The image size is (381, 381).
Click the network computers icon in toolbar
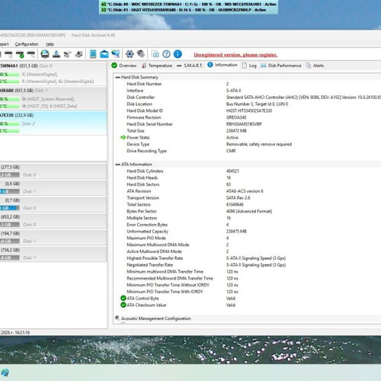pos(116,54)
